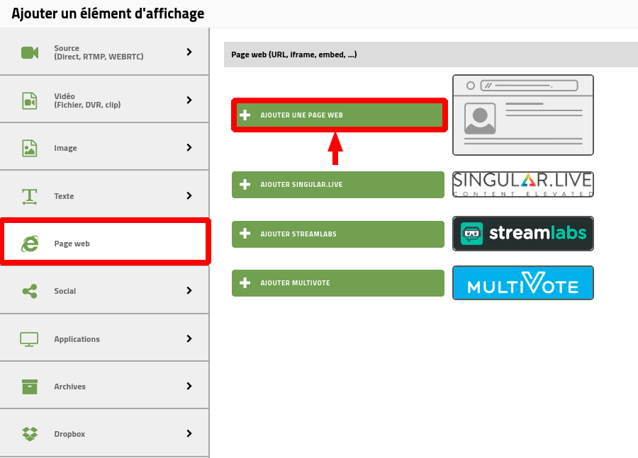The image size is (638, 458).
Task: Open the Vidéo (Fichier, DVR, clip) category
Action: 104,100
